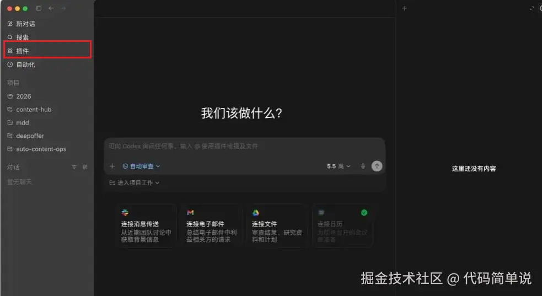
Task: Select the 连接日历 calendar card
Action: 342,225
